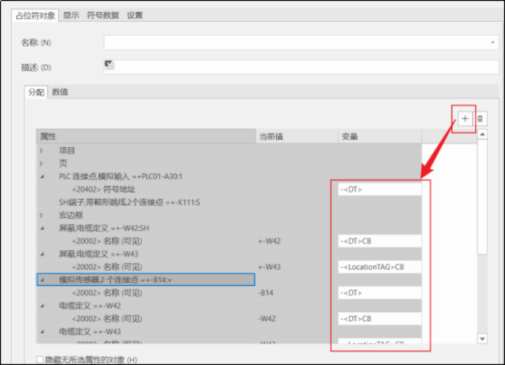The image size is (505, 365).
Task: Click current value +-W43
Action: point(270,266)
